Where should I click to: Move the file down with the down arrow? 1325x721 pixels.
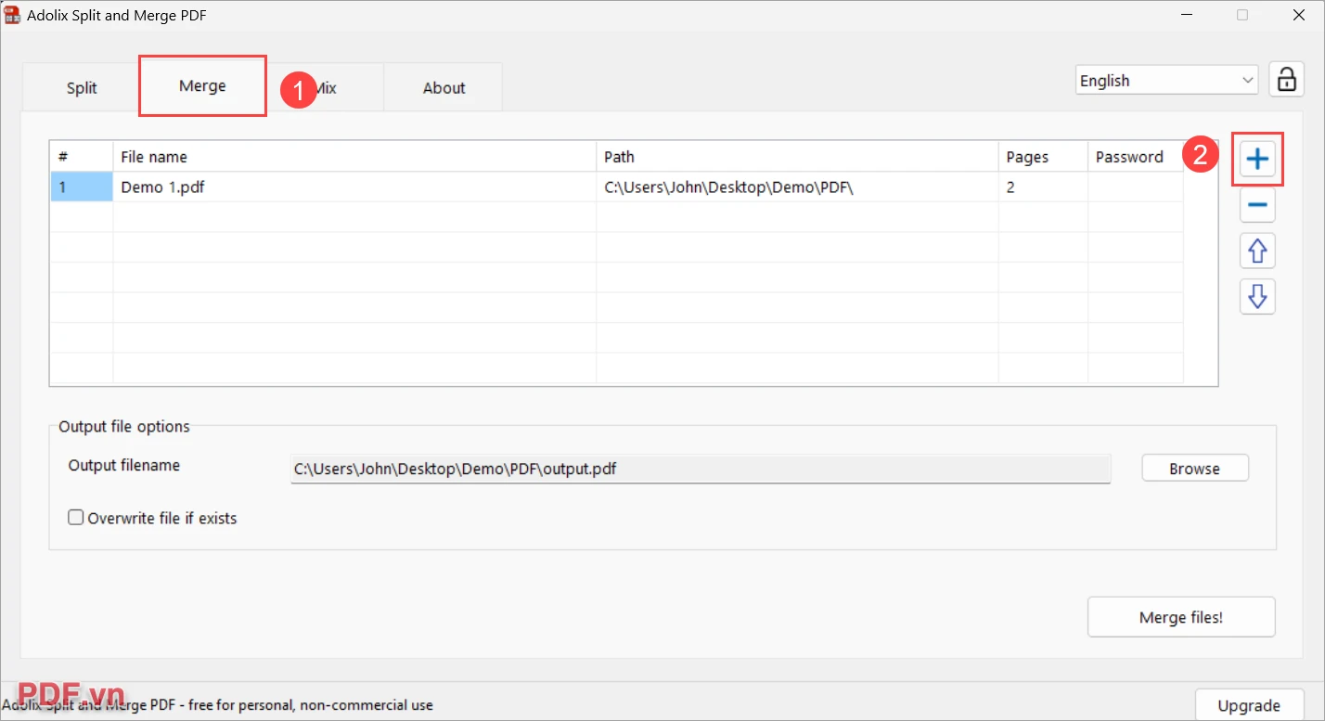pyautogui.click(x=1257, y=296)
